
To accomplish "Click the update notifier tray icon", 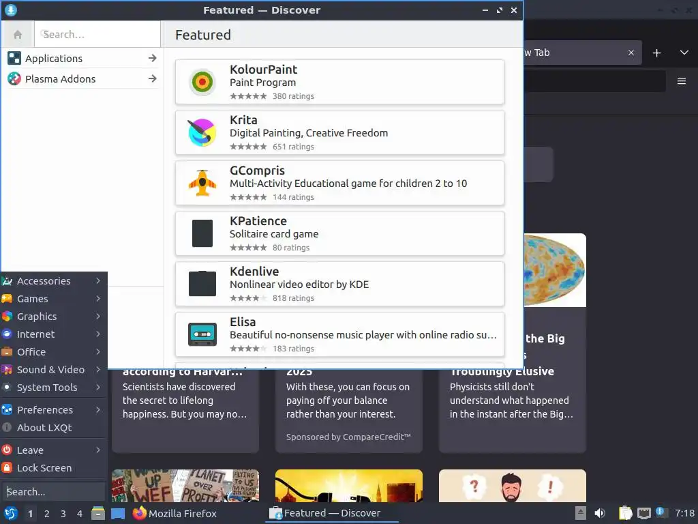I will 662,513.
